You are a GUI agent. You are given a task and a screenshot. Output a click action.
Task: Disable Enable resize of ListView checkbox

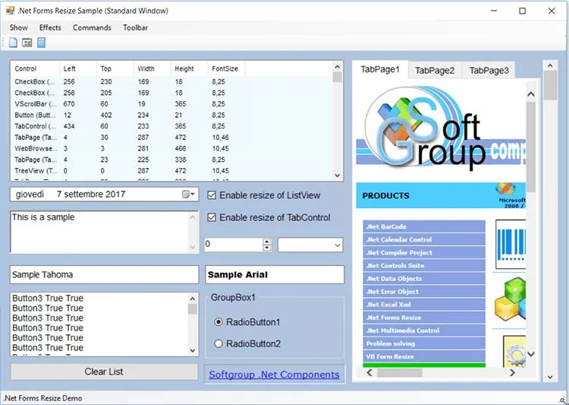[212, 195]
